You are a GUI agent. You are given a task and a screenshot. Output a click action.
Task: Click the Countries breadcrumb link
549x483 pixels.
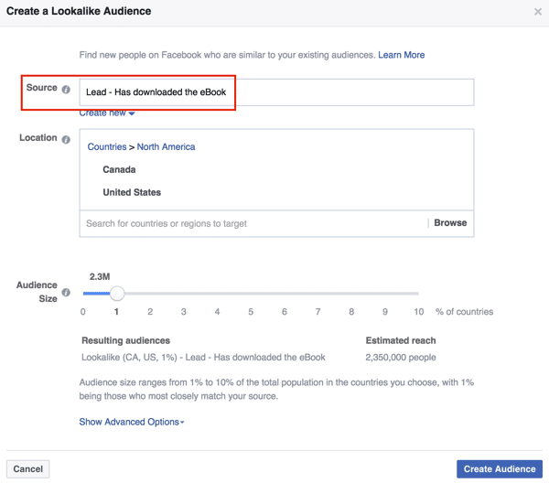[107, 146]
